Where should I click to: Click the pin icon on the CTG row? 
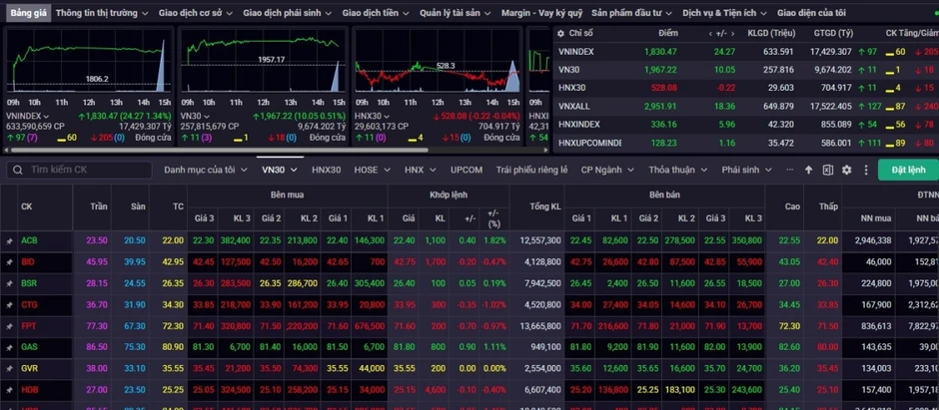[9, 305]
